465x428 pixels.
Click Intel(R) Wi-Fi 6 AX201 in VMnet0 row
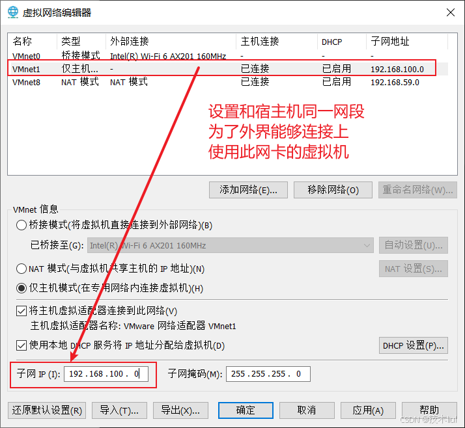point(168,57)
